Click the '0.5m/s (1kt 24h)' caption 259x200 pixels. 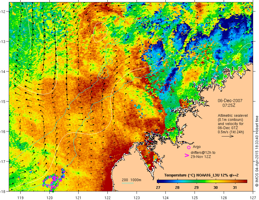tap(231, 132)
